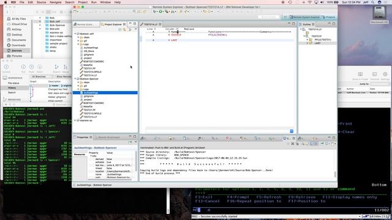
Task: Open the Navigate menu
Action: tap(56, 2)
